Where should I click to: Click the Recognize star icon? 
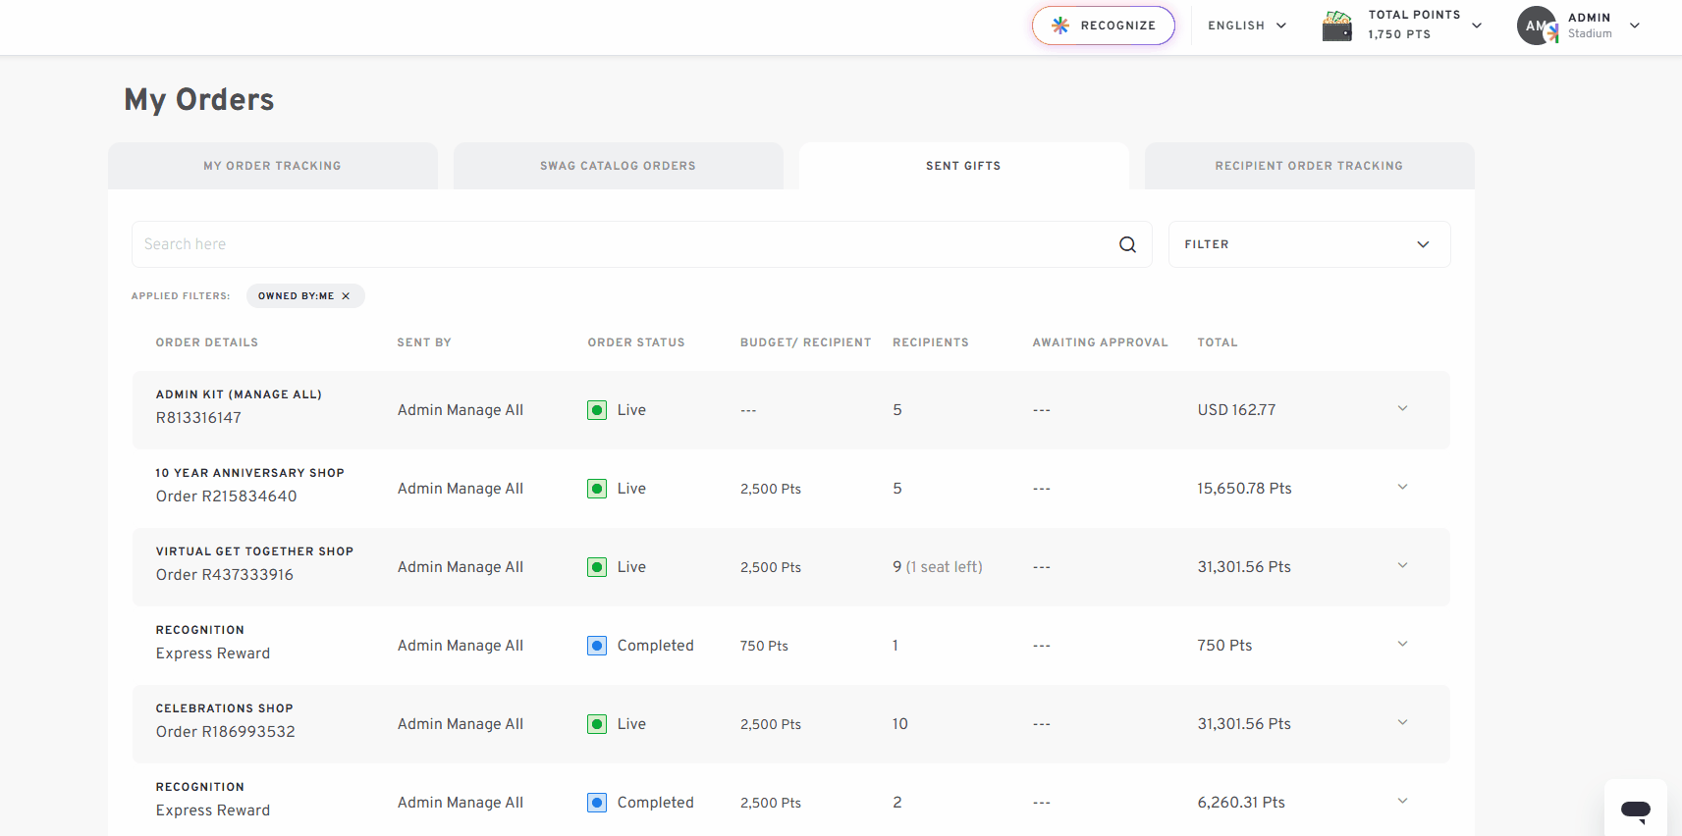point(1060,26)
